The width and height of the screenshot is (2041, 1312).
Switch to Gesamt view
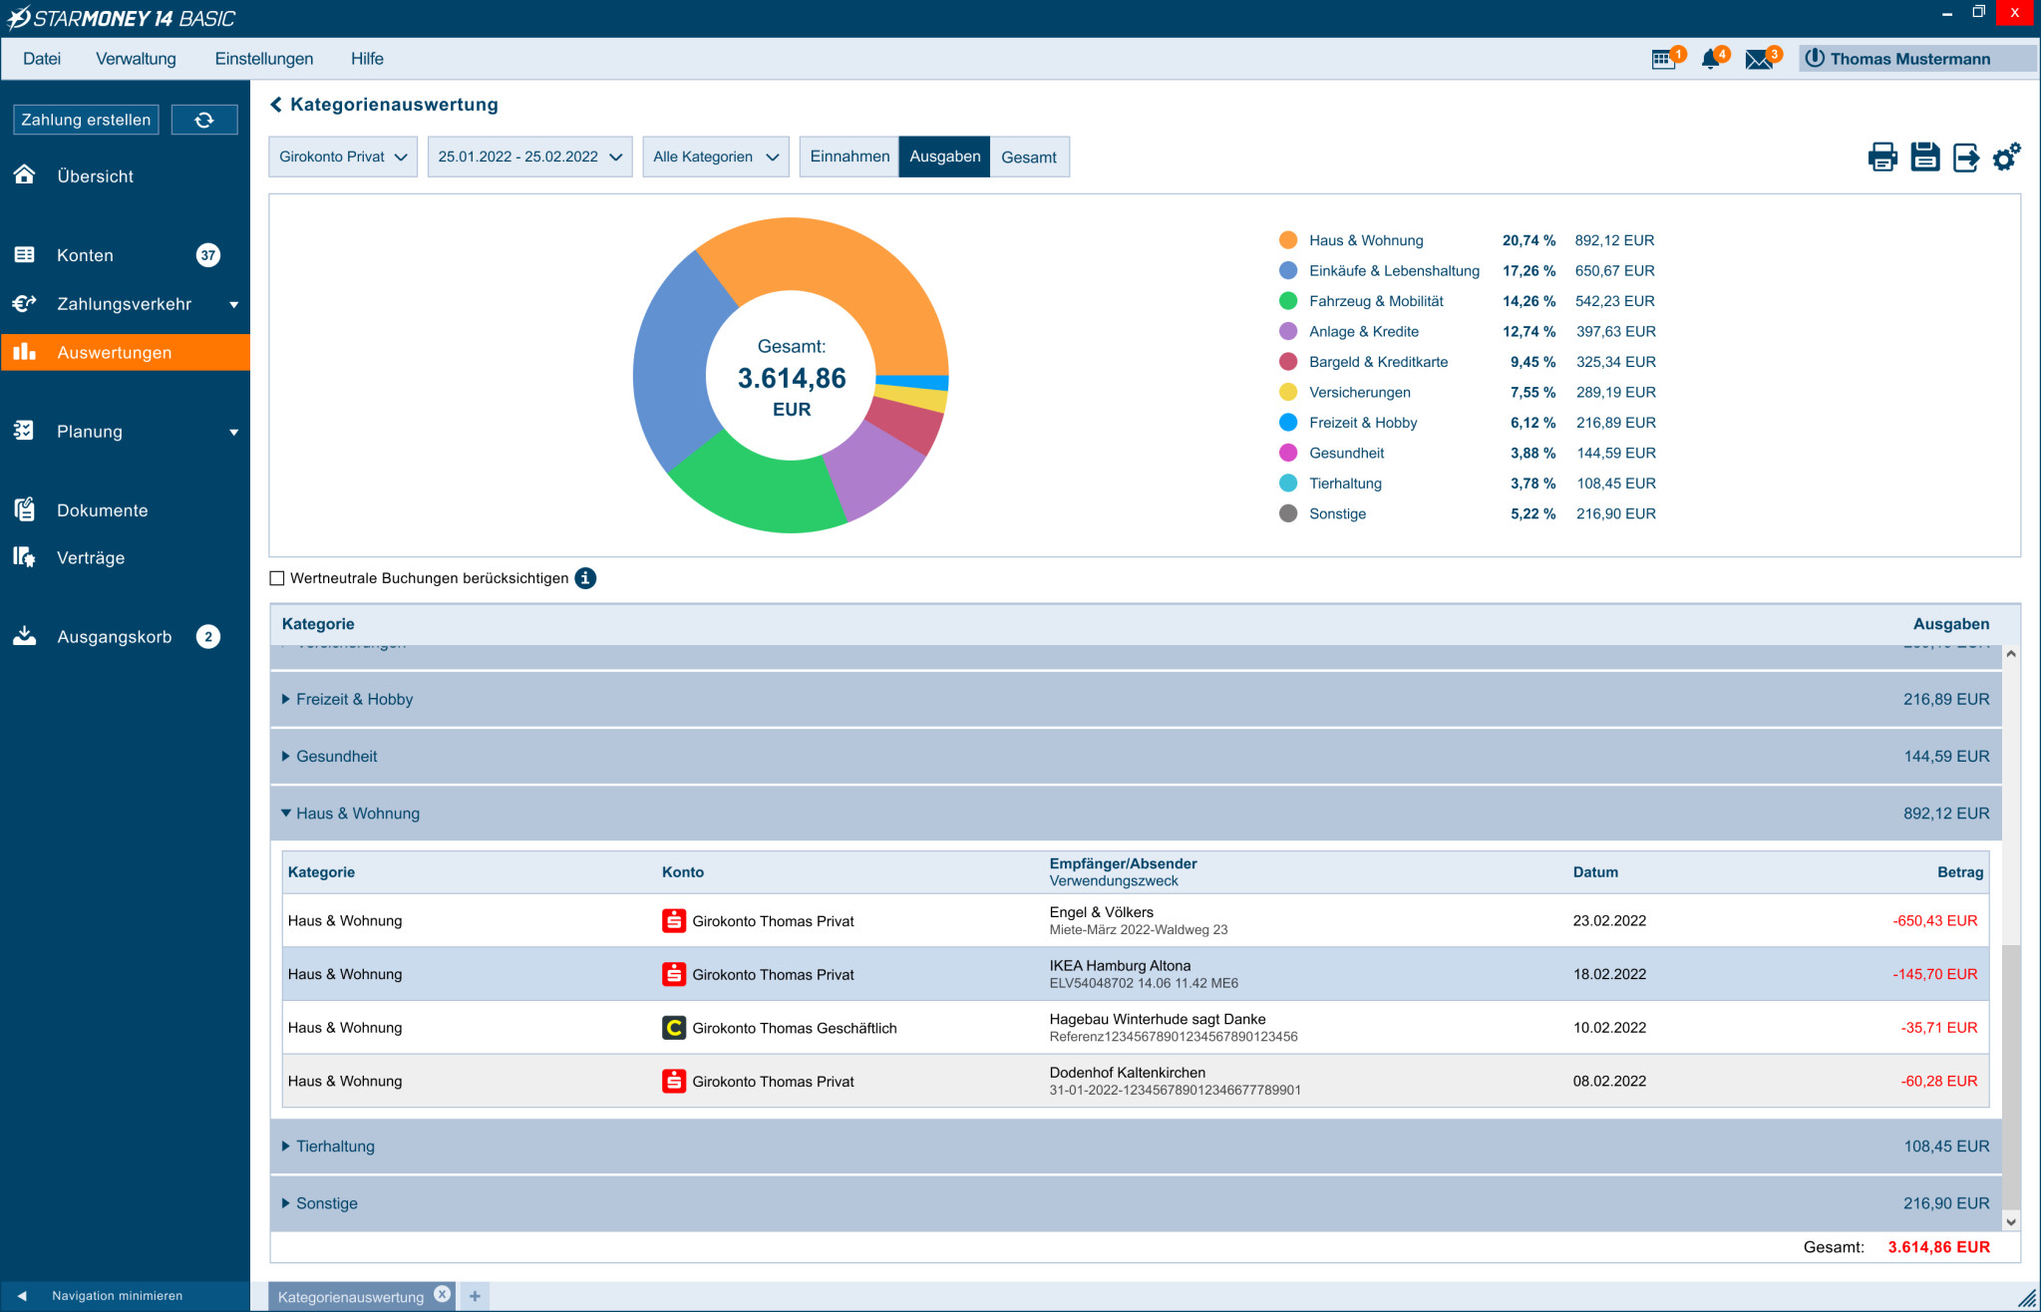coord(1028,157)
